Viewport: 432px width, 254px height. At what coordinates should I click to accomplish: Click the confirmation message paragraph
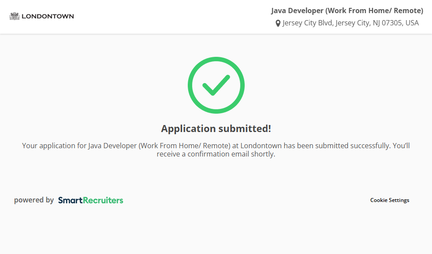216,150
